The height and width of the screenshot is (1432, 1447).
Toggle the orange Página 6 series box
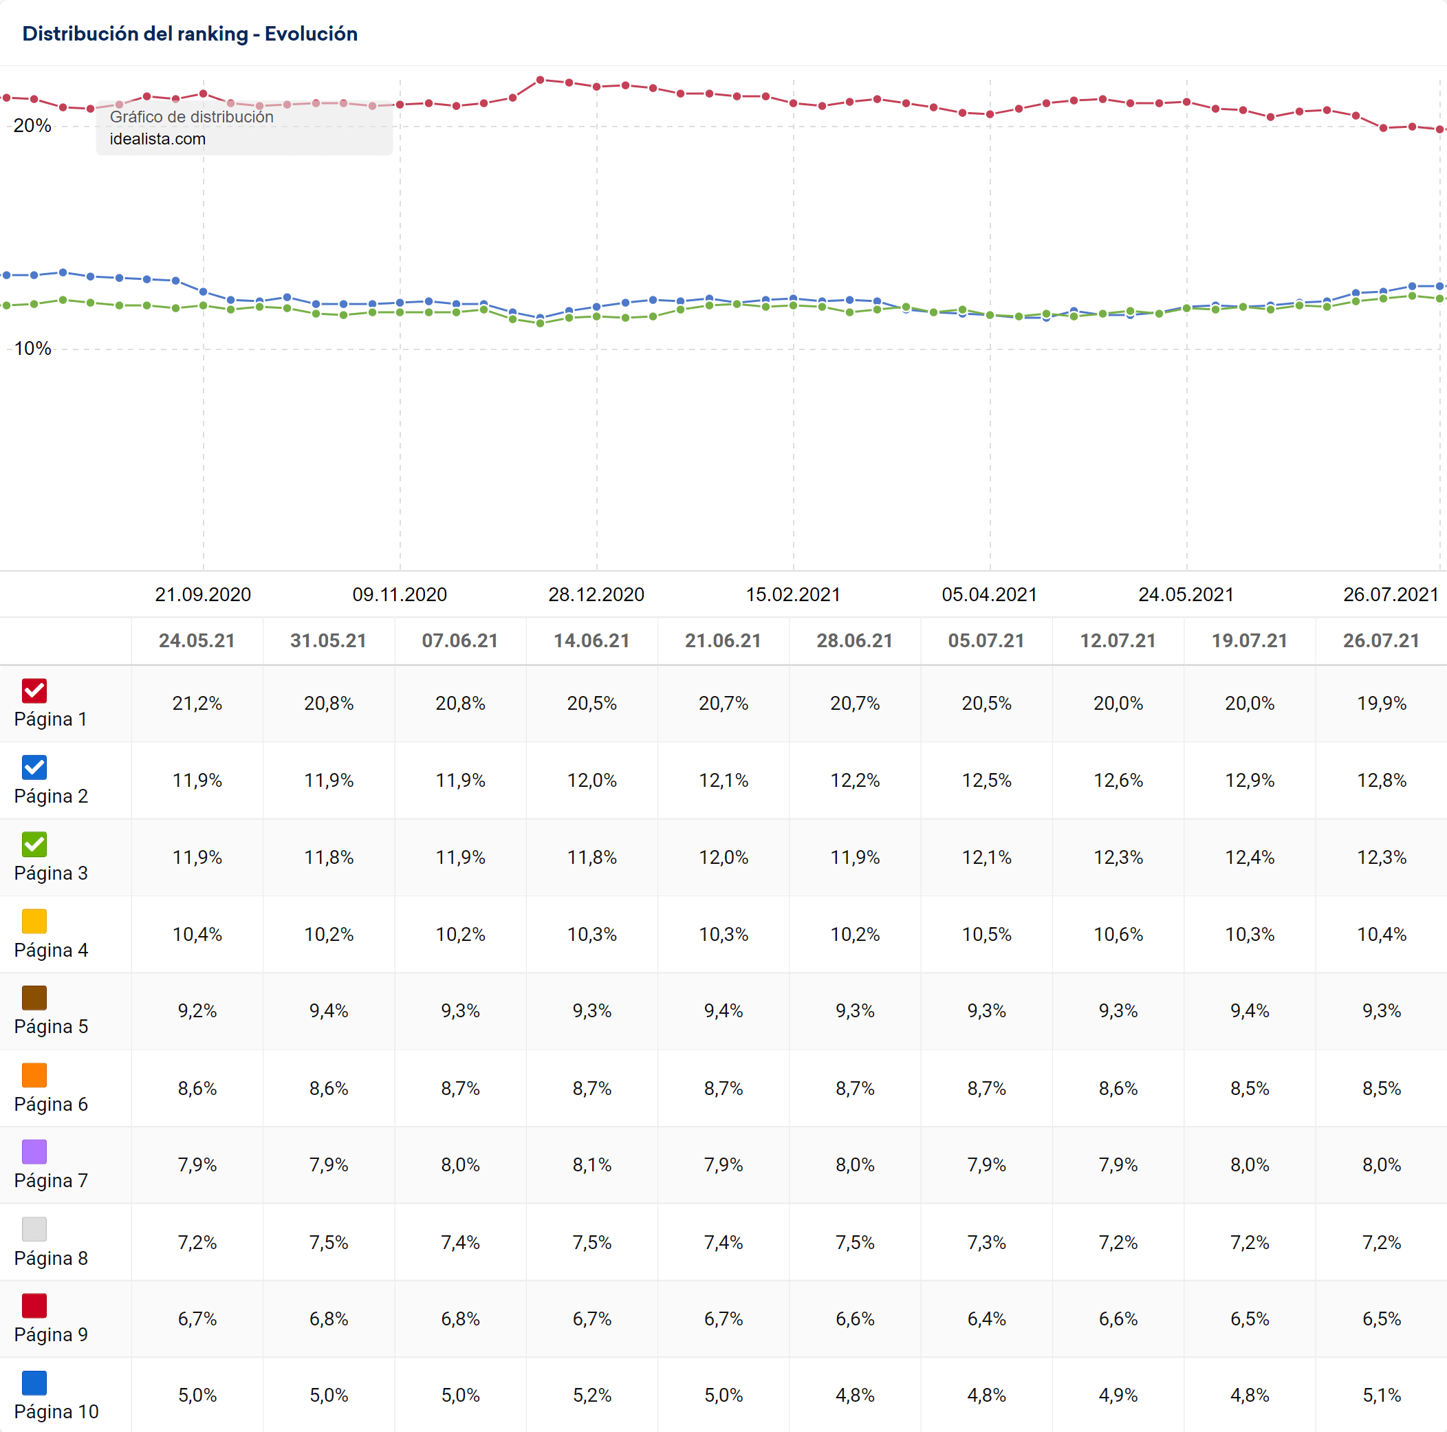pos(34,1075)
